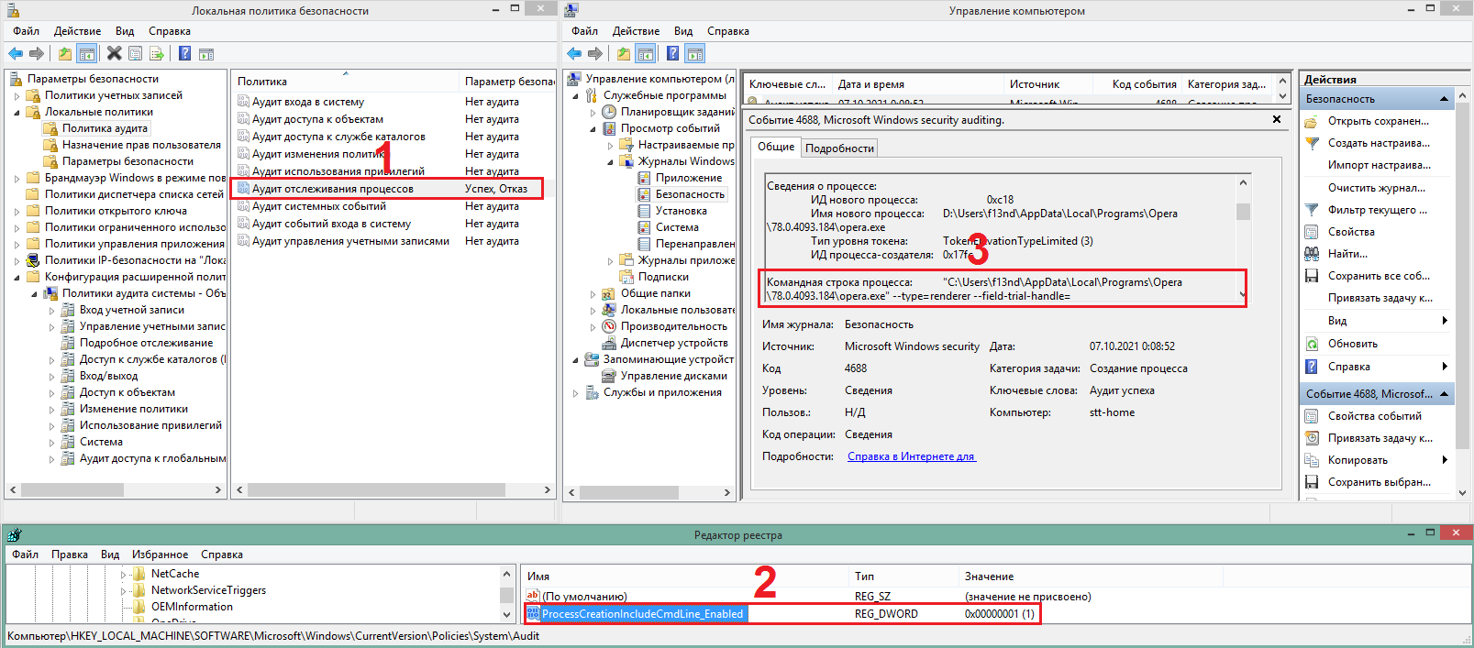Click the Delete (X) icon in the Local Security Policy toolbar

coord(114,53)
